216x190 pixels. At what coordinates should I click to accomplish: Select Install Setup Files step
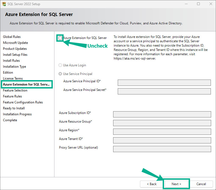[x=15, y=55]
